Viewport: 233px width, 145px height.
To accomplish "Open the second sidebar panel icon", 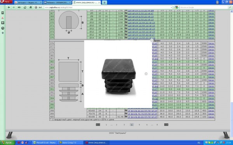I will tap(3, 18).
